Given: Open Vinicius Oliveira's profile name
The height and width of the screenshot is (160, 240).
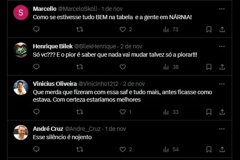Looking at the screenshot, I should (55, 84).
